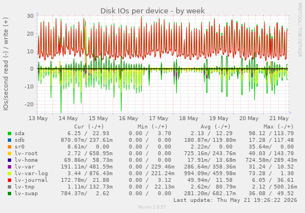Click the orange sr0 legend swatch
This screenshot has height=213, width=305.
click(9, 147)
